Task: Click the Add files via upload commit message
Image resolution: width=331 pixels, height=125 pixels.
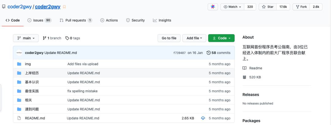Action: coord(83,64)
